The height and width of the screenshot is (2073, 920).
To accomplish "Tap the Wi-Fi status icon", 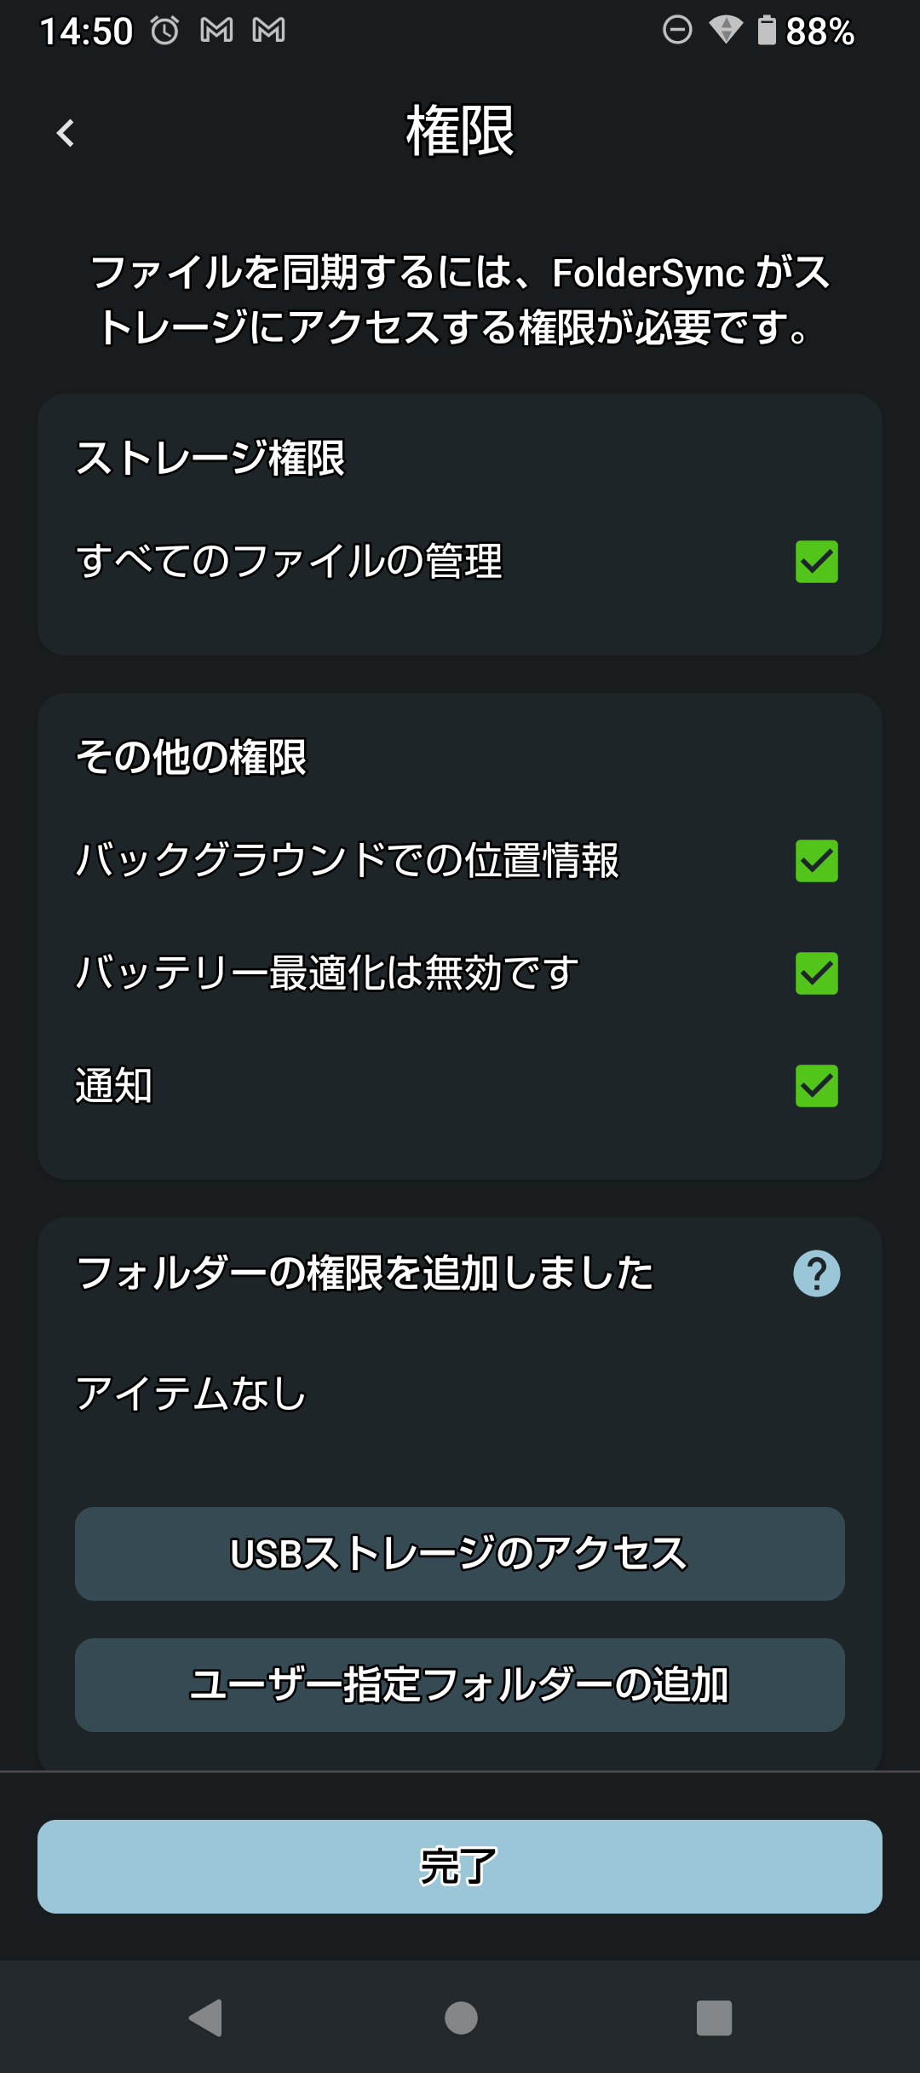I will [725, 30].
